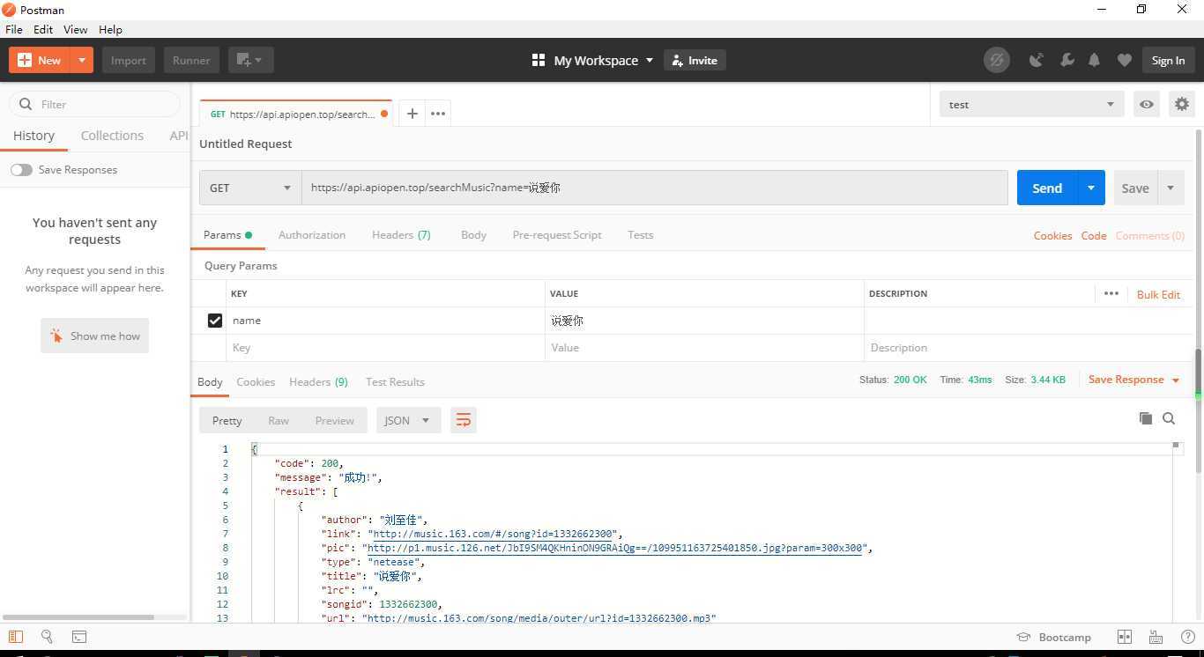The height and width of the screenshot is (657, 1204).
Task: Open the View menu
Action: click(76, 29)
